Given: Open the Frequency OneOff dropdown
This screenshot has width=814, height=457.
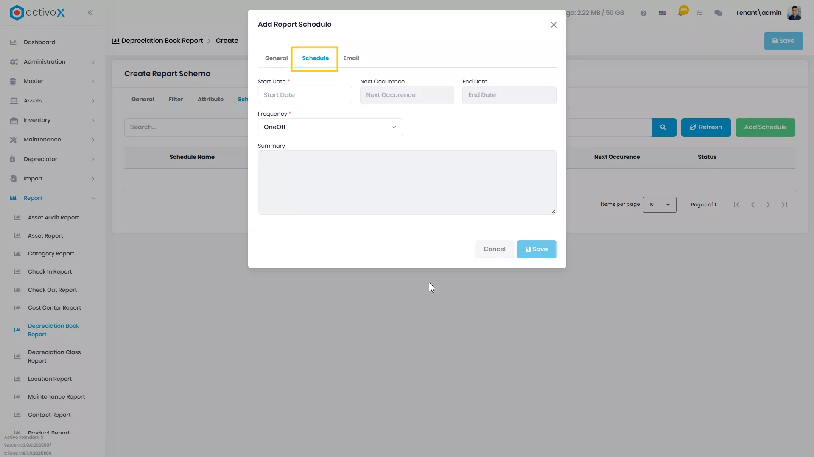Looking at the screenshot, I should (x=330, y=127).
